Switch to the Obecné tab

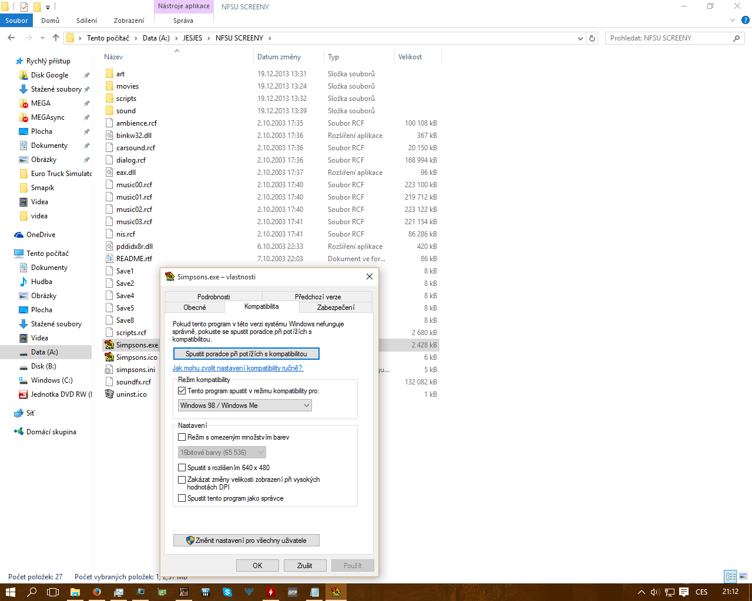[x=194, y=308]
